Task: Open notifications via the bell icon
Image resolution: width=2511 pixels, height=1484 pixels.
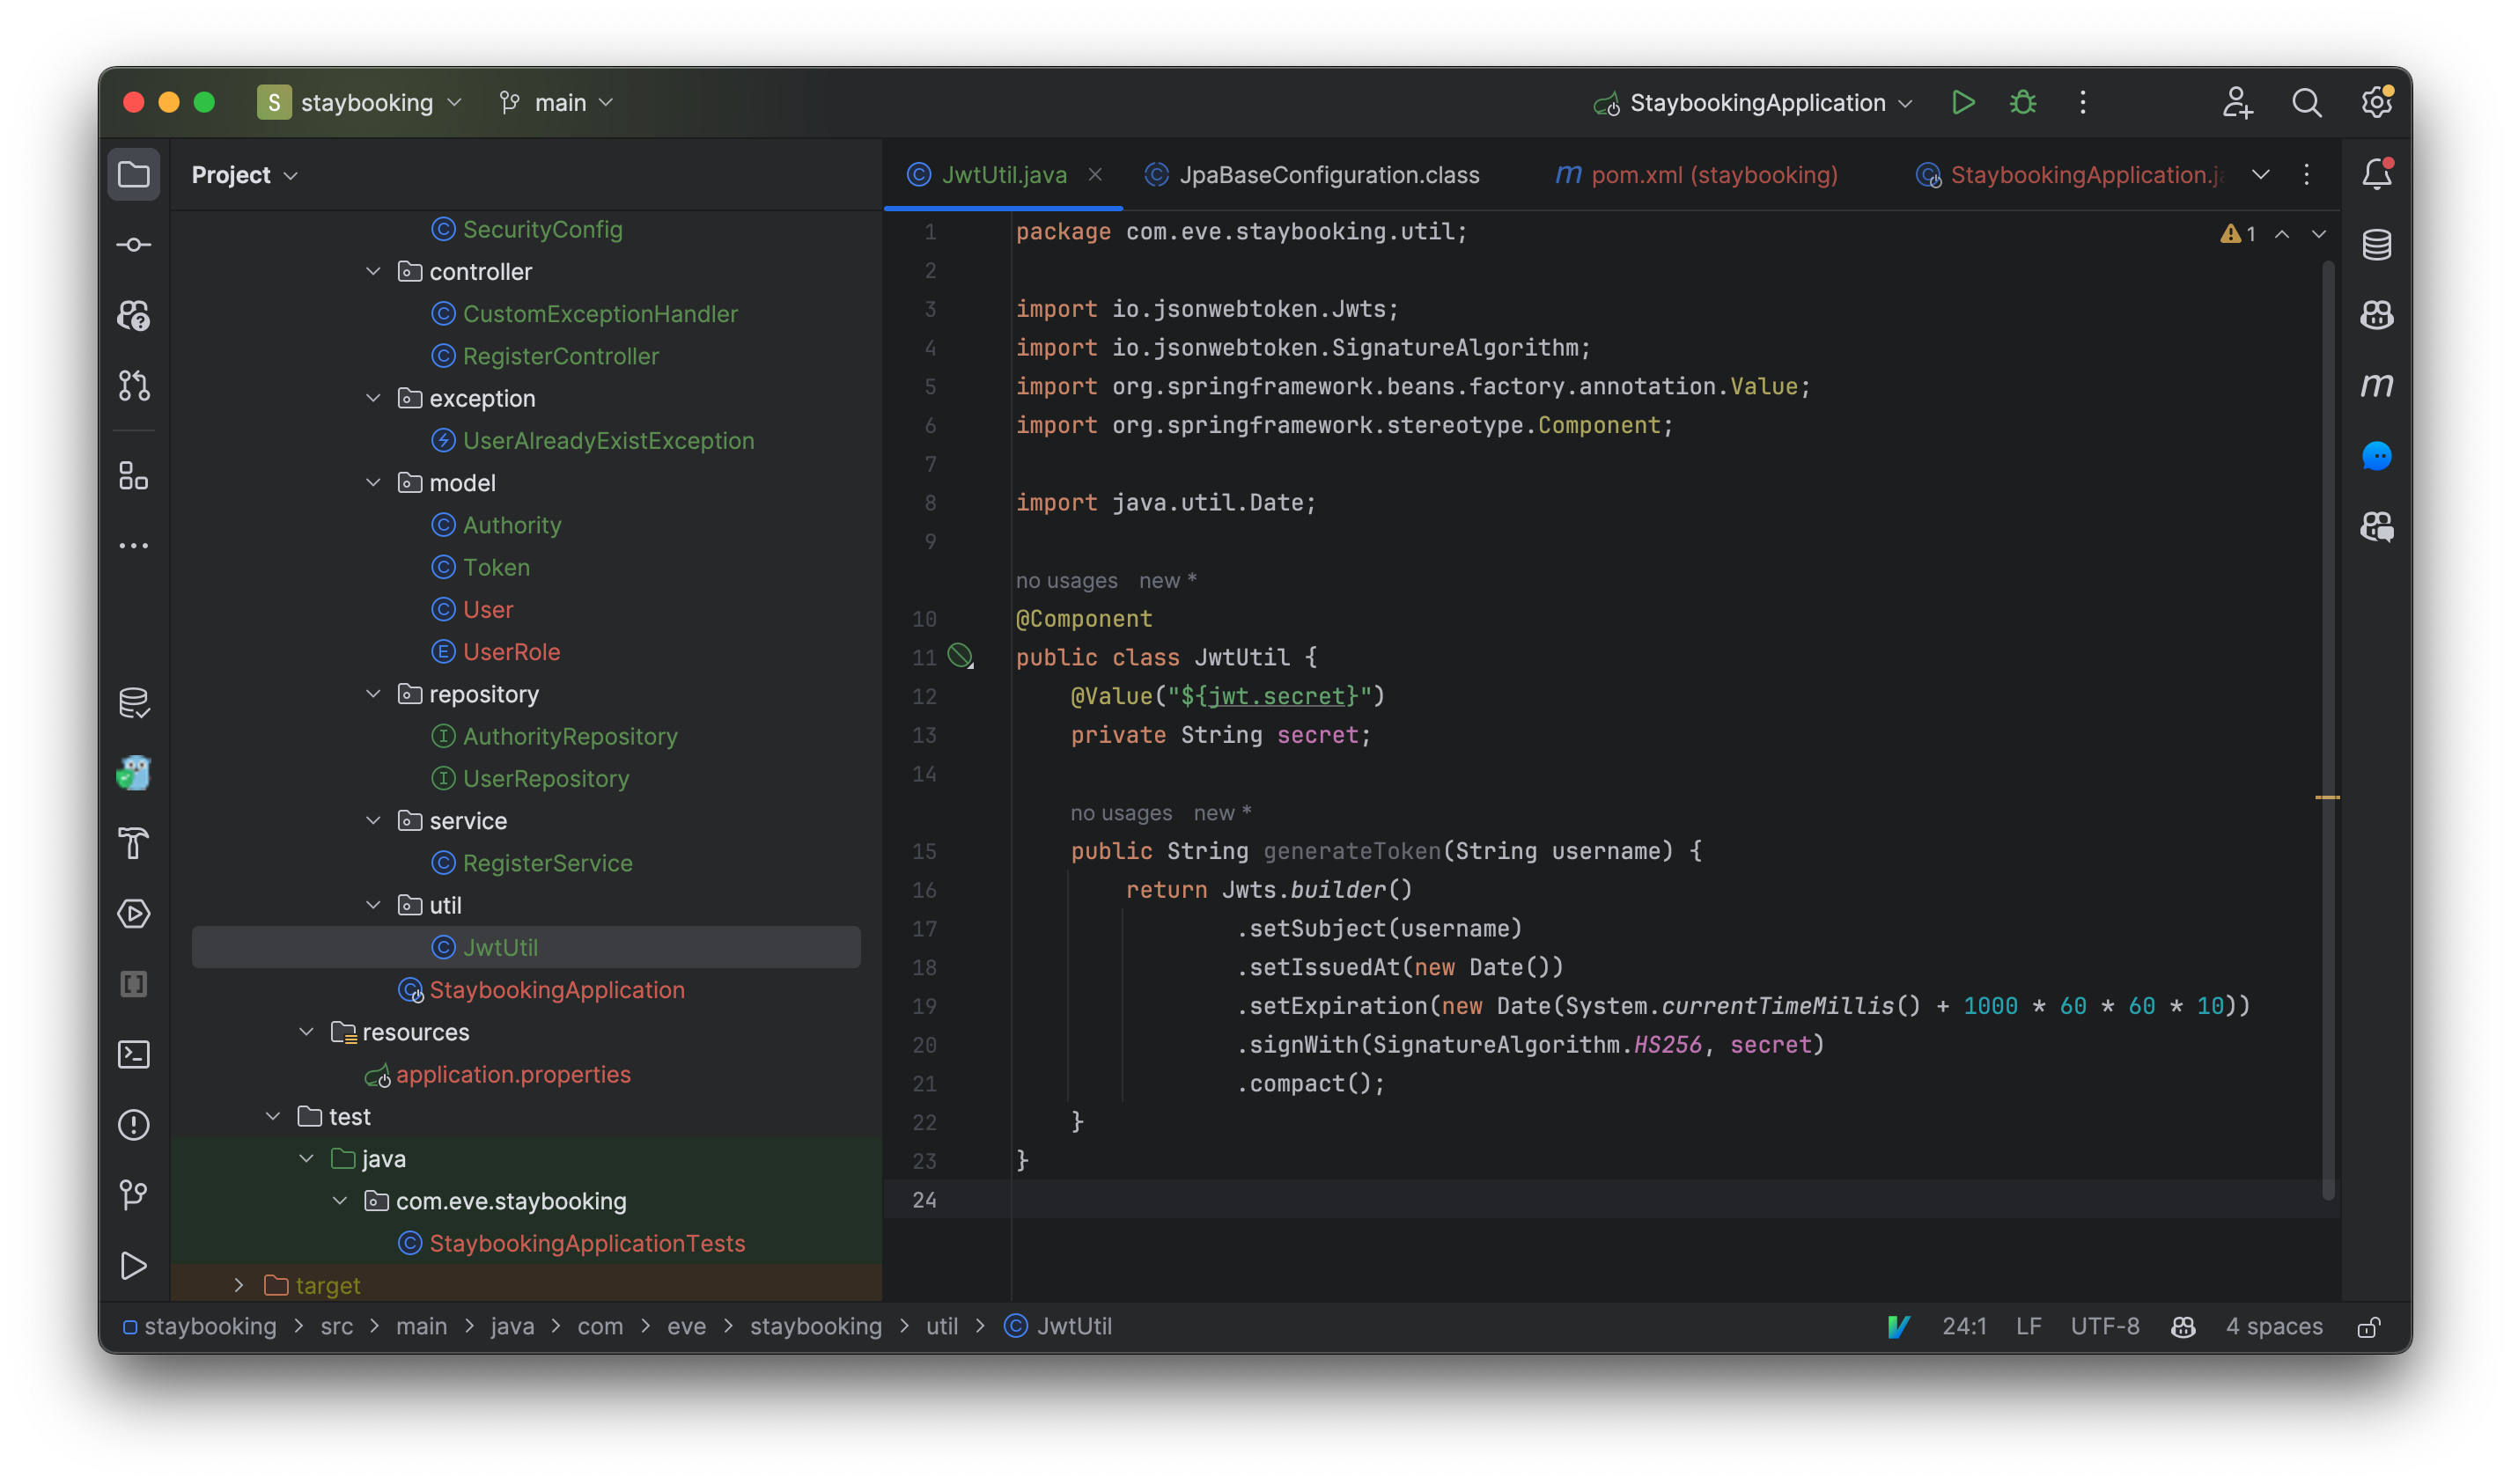Action: pos(2377,174)
